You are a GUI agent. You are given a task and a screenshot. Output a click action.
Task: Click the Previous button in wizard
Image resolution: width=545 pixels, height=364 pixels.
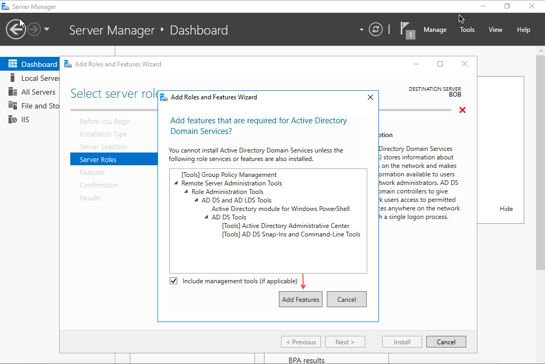(301, 342)
